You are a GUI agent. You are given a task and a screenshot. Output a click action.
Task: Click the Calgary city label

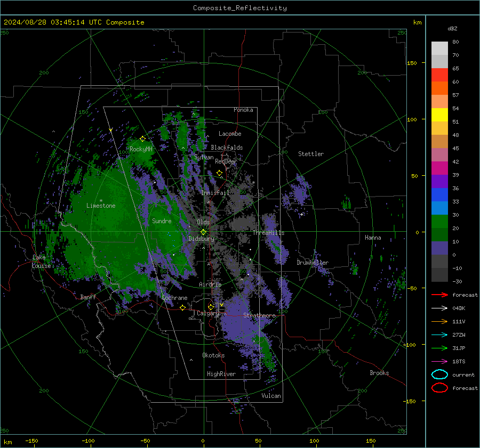point(208,313)
